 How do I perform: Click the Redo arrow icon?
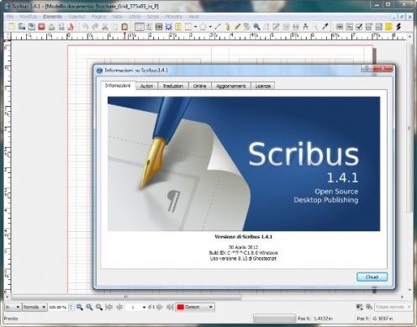coord(95,27)
